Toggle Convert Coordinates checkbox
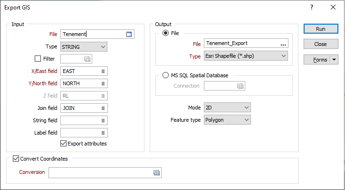This screenshot has height=190, width=345. point(16,159)
